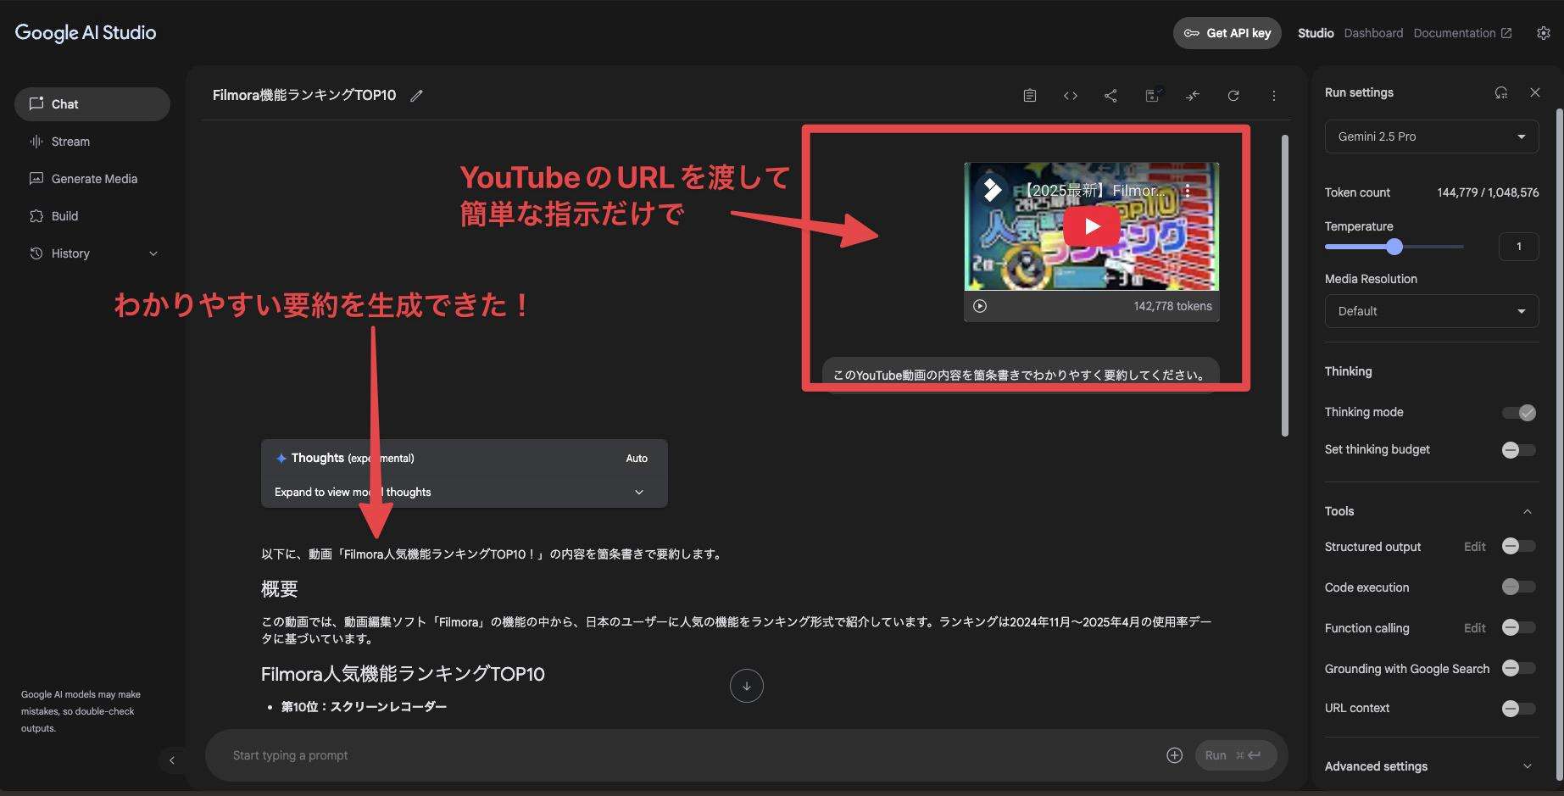Expand the History list chevron
The height and width of the screenshot is (796, 1564).
153,253
